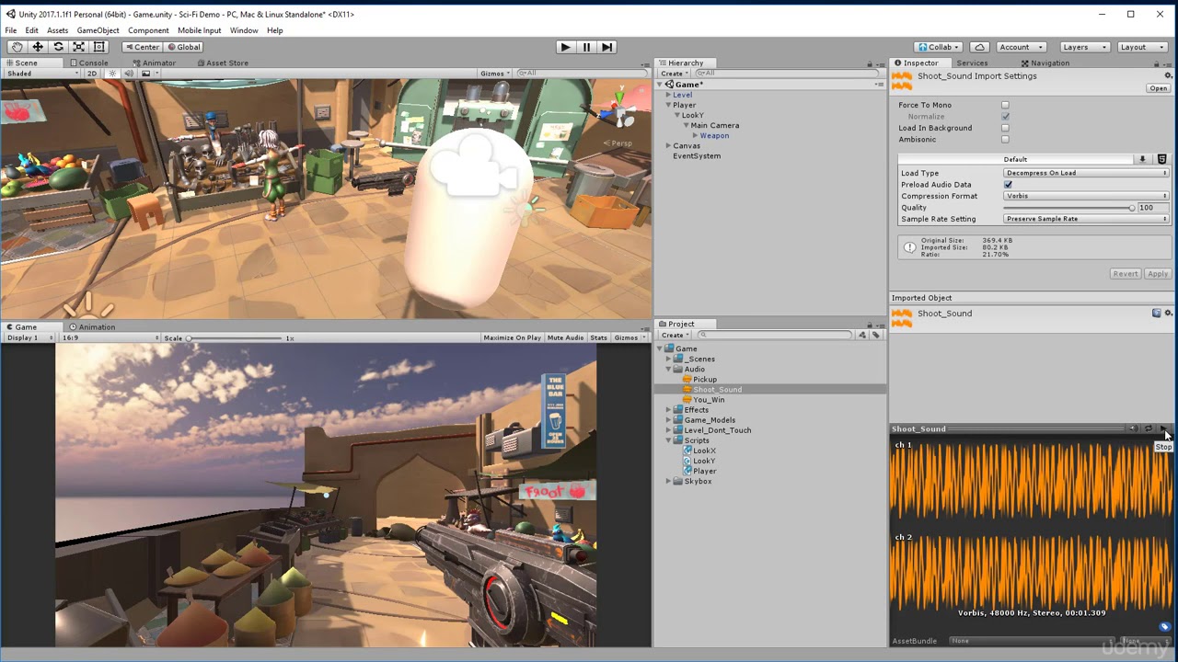This screenshot has height=662, width=1178.
Task: Open the GameObject menu
Action: (98, 30)
